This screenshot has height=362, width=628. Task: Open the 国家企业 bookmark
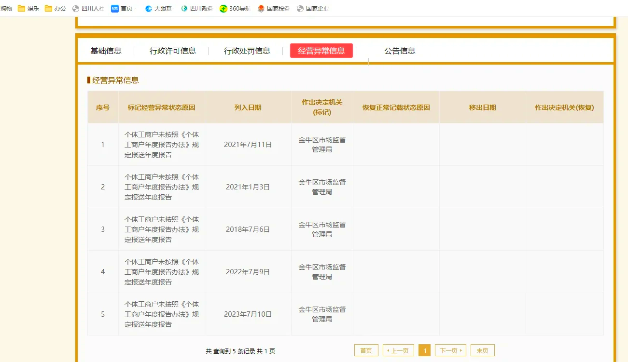point(312,8)
